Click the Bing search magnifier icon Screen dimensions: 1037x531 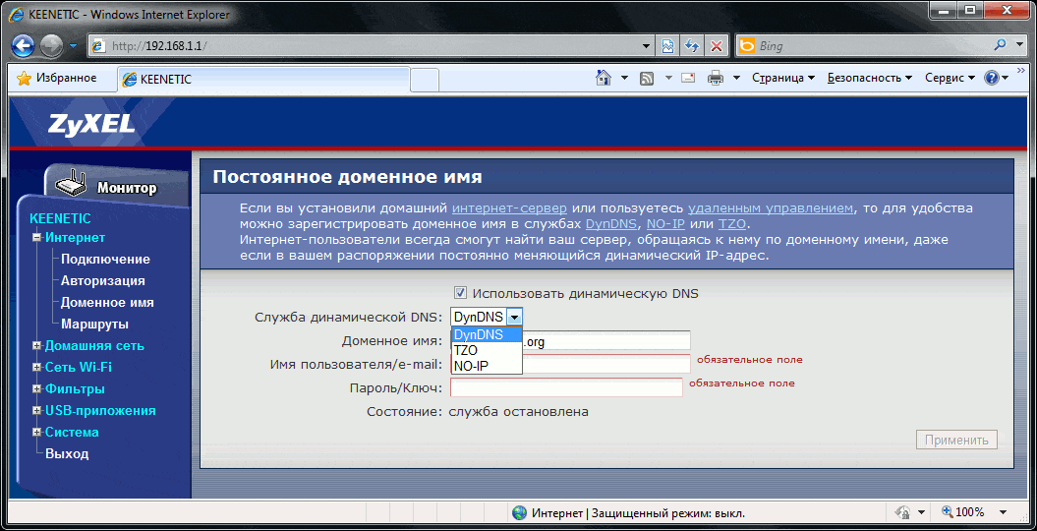point(1001,45)
